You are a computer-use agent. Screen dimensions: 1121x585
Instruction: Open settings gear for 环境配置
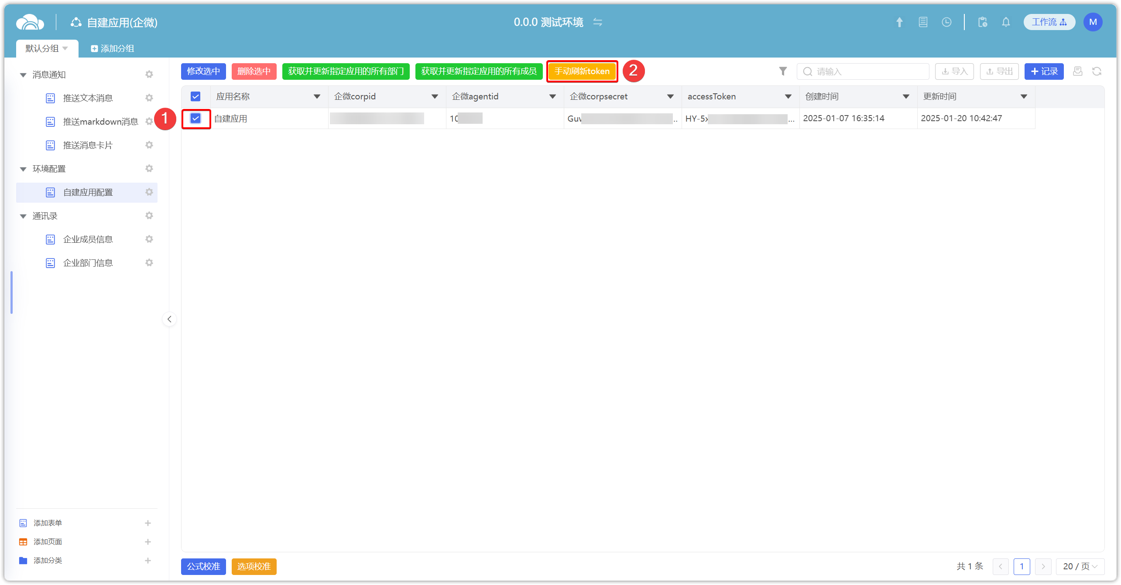(x=149, y=169)
